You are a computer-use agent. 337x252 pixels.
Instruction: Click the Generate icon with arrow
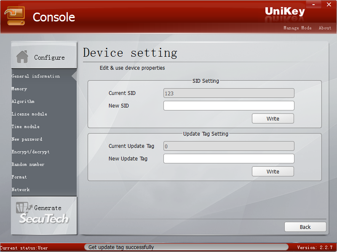(24, 208)
